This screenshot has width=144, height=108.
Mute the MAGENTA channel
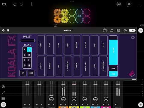103,104
